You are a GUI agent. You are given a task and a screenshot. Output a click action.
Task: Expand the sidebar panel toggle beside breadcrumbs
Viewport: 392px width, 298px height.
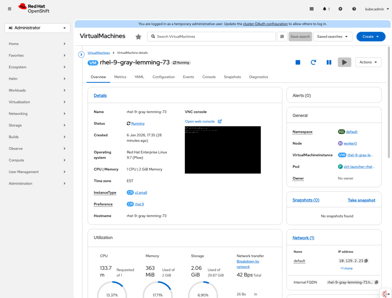click(81, 55)
